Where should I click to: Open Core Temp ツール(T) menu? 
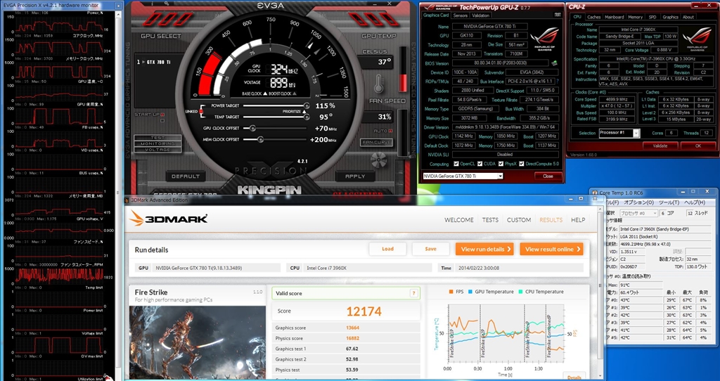pyautogui.click(x=669, y=202)
